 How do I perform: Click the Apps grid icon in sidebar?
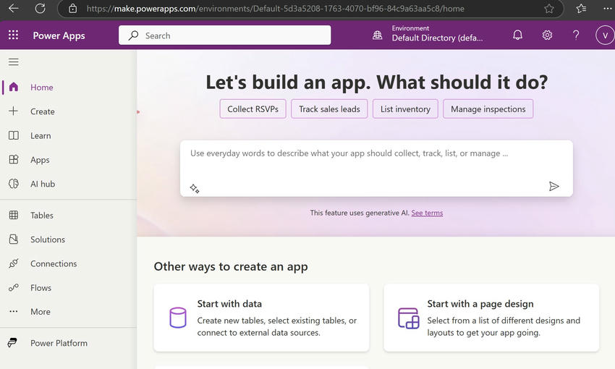(x=14, y=159)
